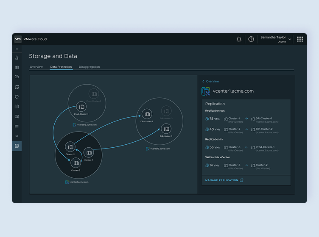Image resolution: width=319 pixels, height=237 pixels.
Task: Switch to the Overview tab
Action: click(x=36, y=67)
